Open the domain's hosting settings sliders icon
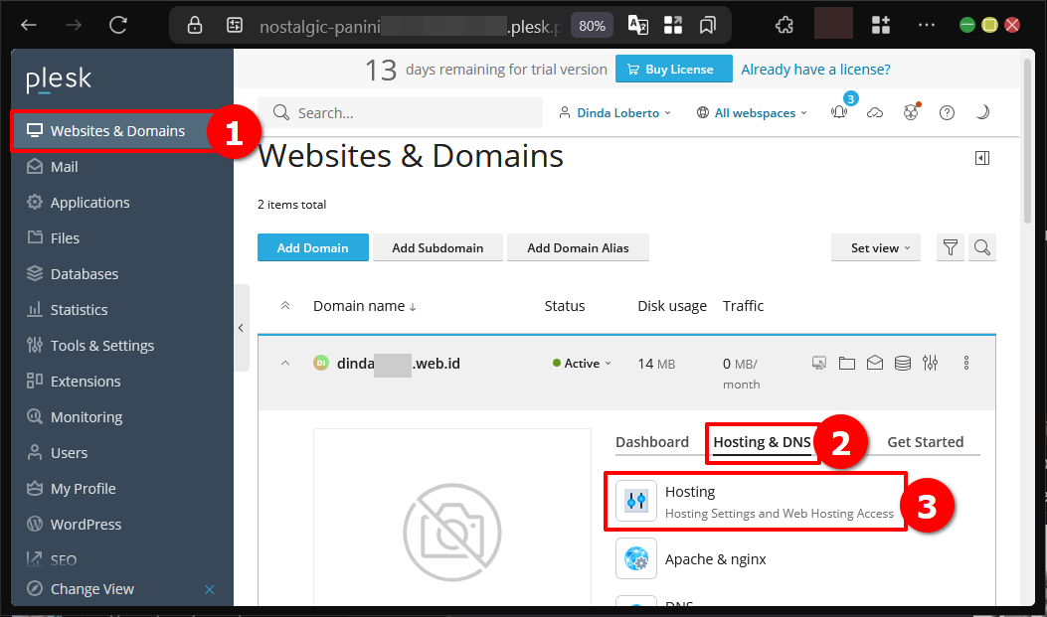This screenshot has height=617, width=1047. click(931, 364)
